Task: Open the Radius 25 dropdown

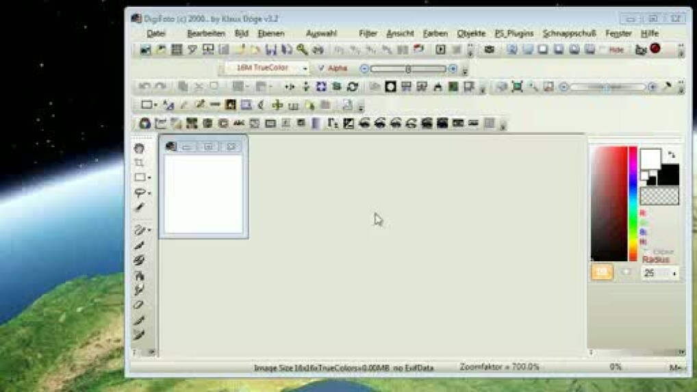Action: point(674,273)
